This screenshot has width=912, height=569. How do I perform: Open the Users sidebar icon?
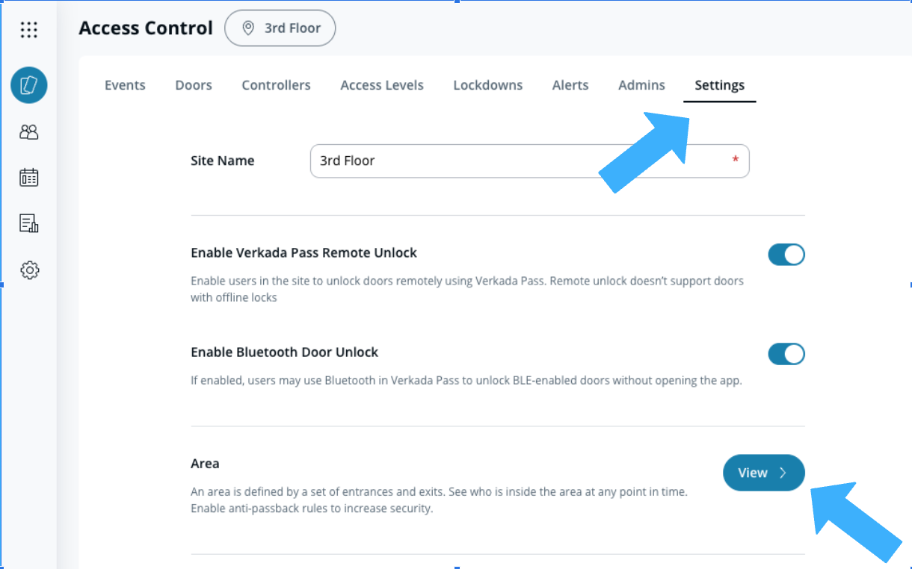point(29,132)
